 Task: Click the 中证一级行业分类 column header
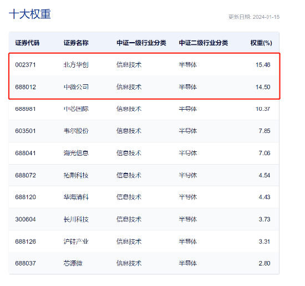[x=141, y=43]
